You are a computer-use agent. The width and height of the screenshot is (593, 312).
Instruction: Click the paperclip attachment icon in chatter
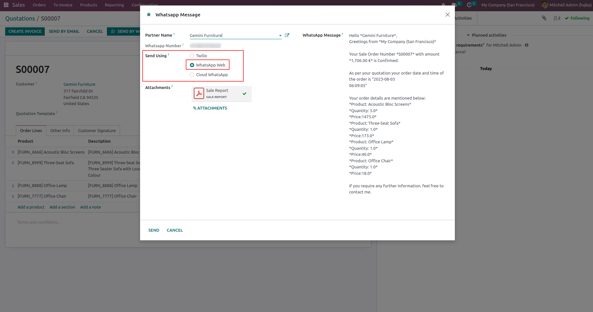544,18
